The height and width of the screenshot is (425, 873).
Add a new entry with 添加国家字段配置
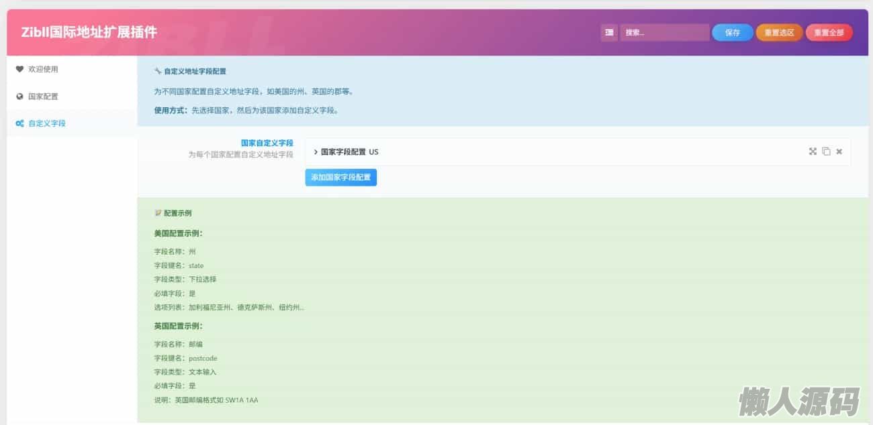pos(340,178)
